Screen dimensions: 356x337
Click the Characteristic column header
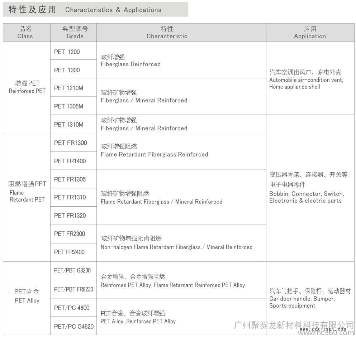coord(167,33)
